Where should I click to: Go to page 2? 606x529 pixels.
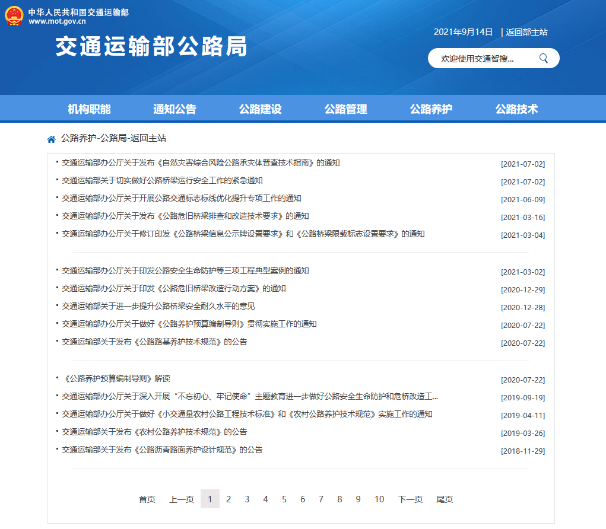[x=229, y=499]
